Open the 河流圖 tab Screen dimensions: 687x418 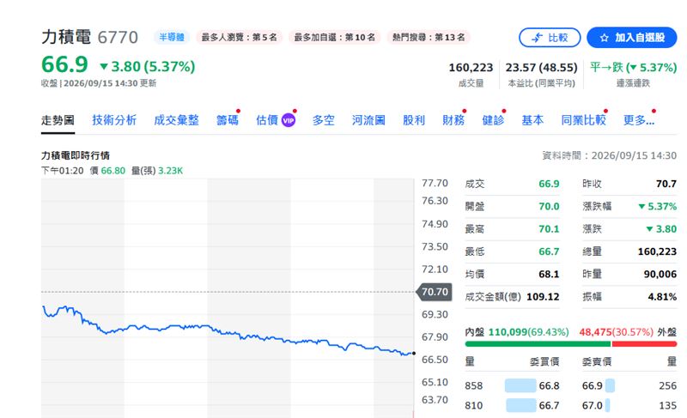coord(368,120)
